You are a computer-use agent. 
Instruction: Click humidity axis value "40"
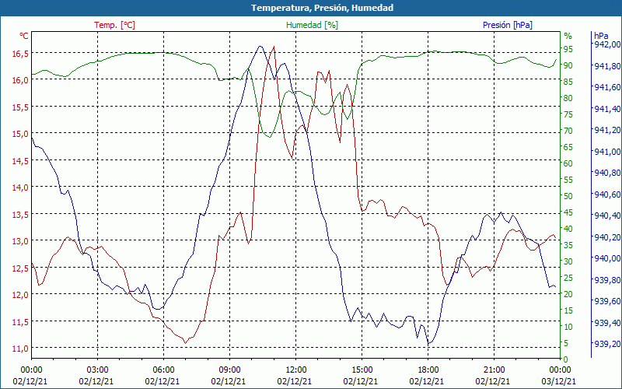[568, 229]
